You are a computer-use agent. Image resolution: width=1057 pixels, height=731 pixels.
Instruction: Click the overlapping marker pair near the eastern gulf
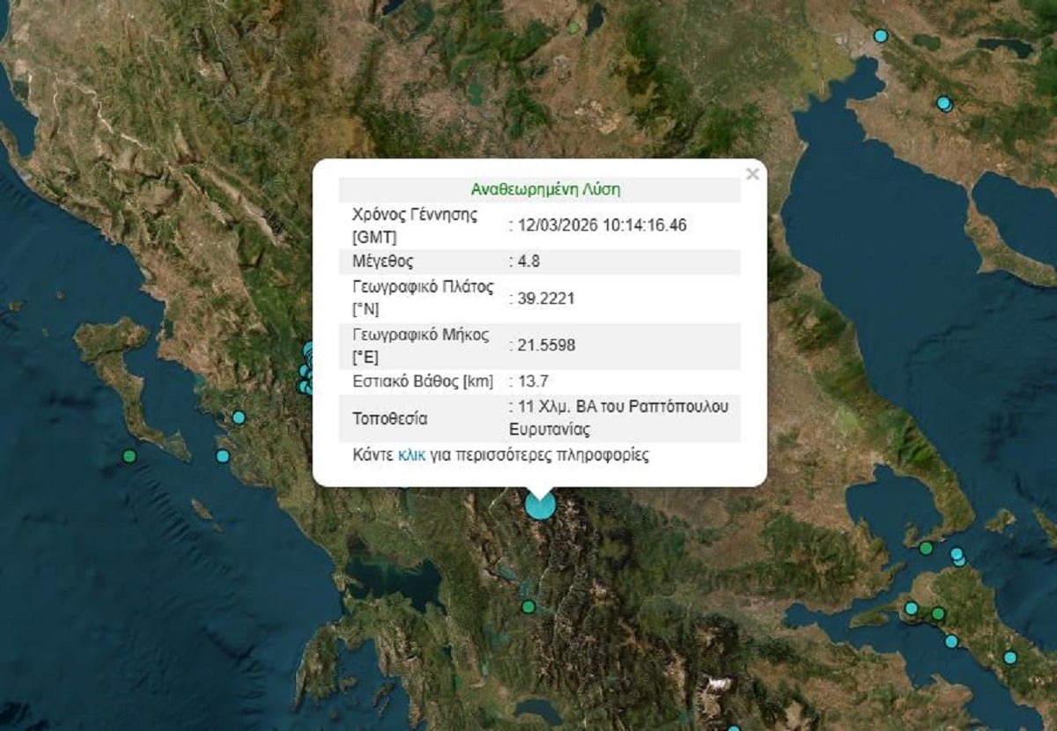point(957,555)
